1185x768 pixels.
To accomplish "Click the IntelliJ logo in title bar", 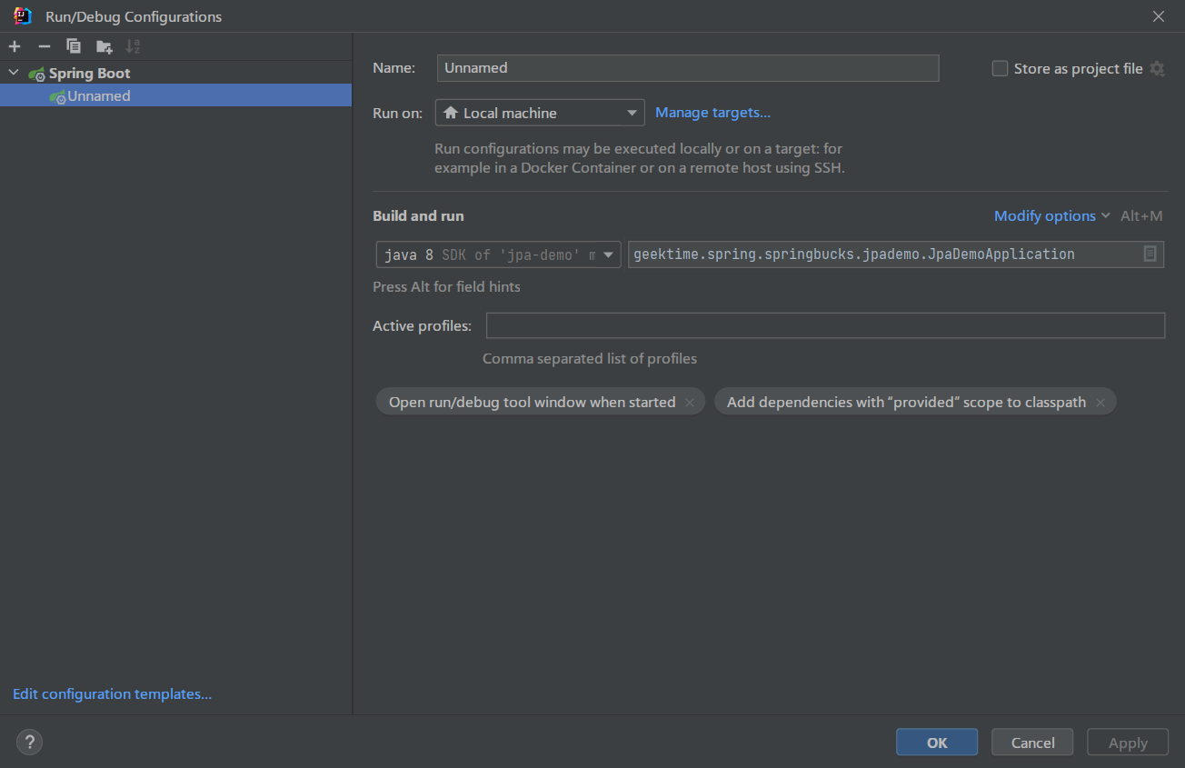I will [x=23, y=16].
